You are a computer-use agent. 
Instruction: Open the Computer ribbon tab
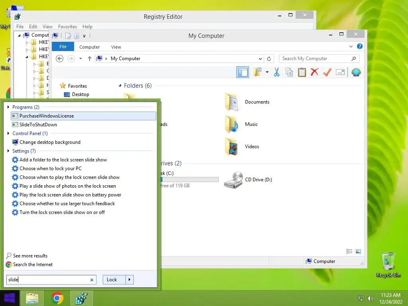[90, 47]
